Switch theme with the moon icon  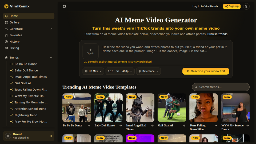point(246,6)
